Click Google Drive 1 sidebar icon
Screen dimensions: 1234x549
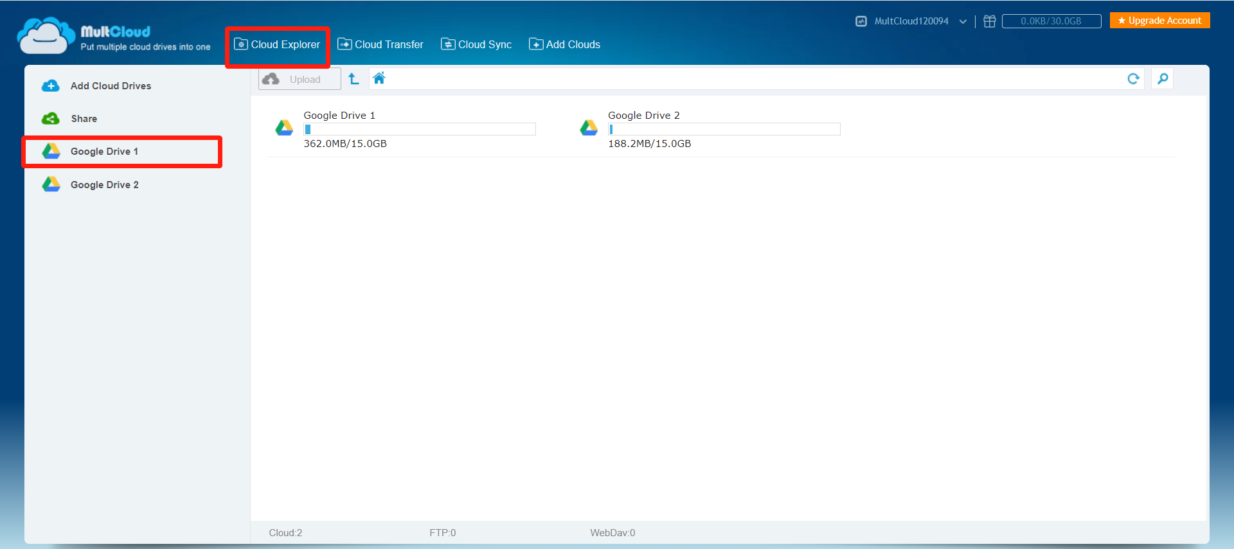coord(51,152)
